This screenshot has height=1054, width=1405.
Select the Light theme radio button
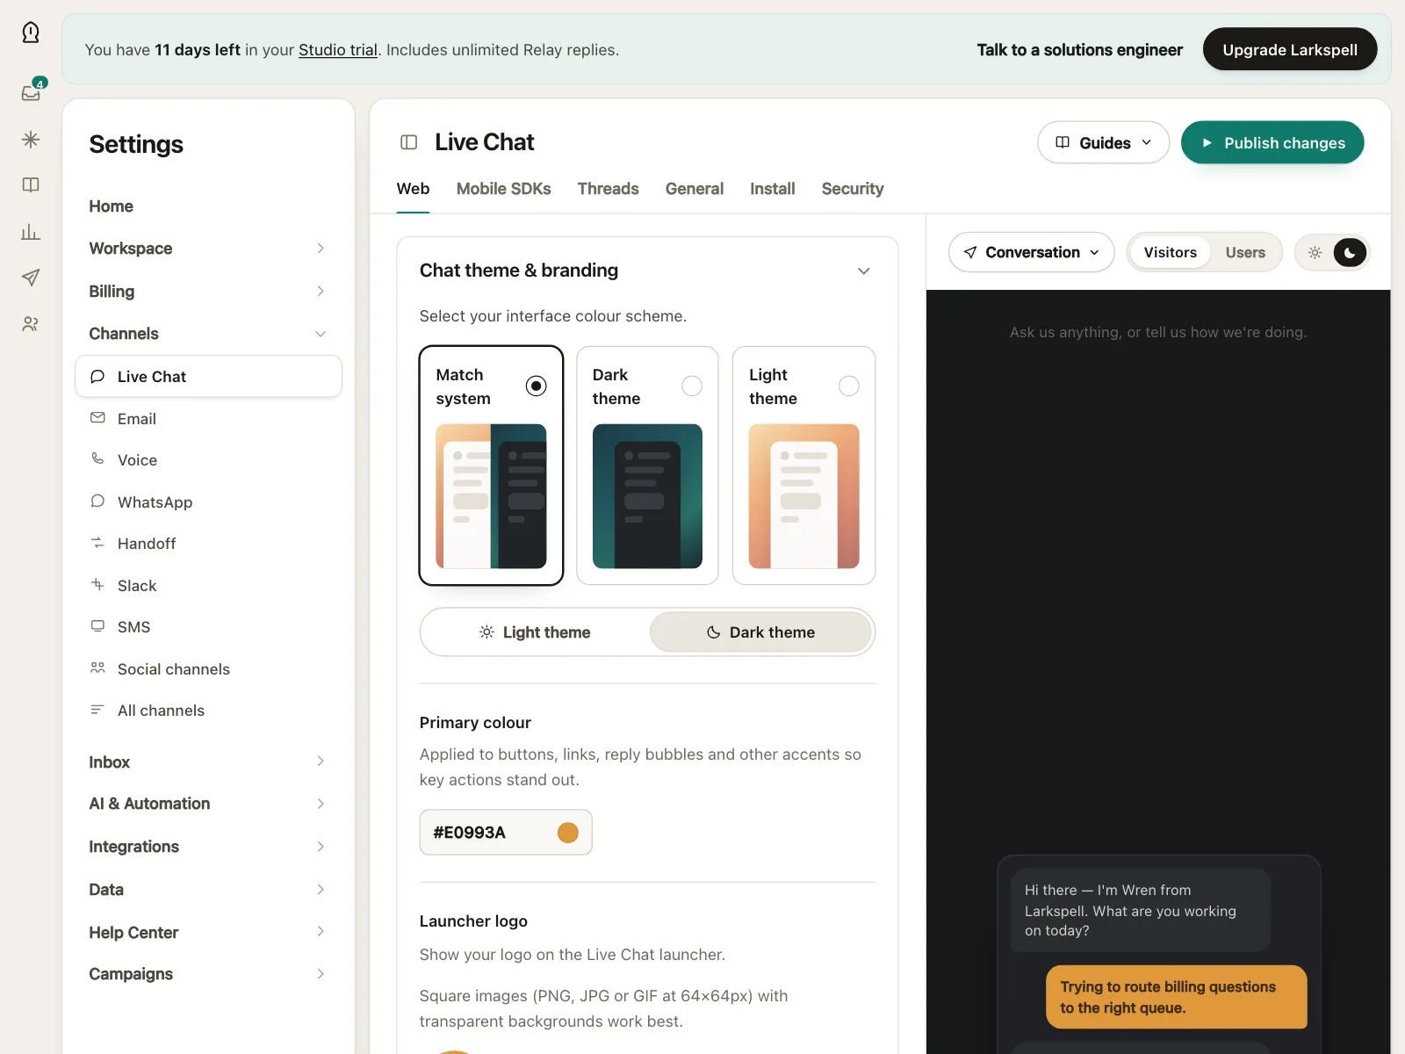pos(848,386)
